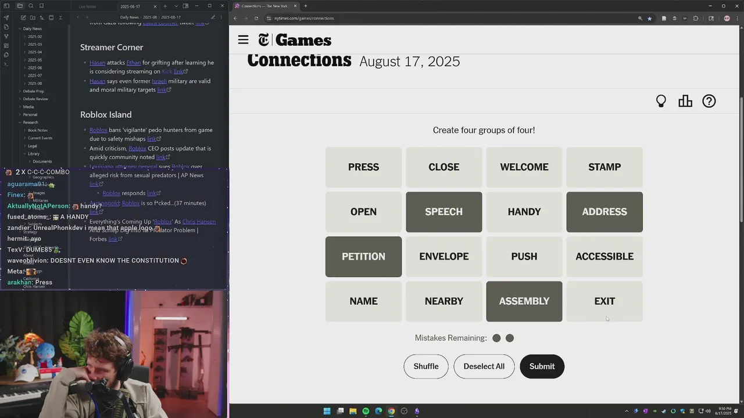
Task: Click the Chrome profile avatar
Action: pyautogui.click(x=727, y=18)
